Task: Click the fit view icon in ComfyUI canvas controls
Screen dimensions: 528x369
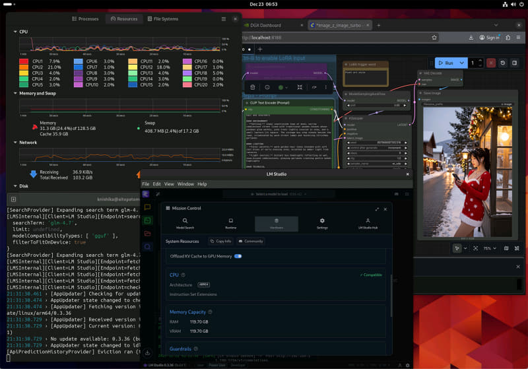Action: point(475,248)
